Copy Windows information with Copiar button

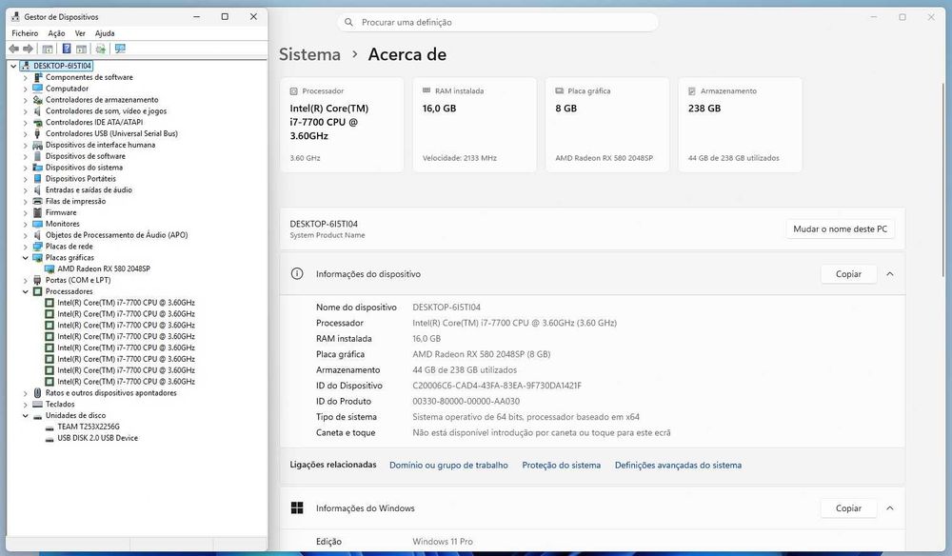848,508
